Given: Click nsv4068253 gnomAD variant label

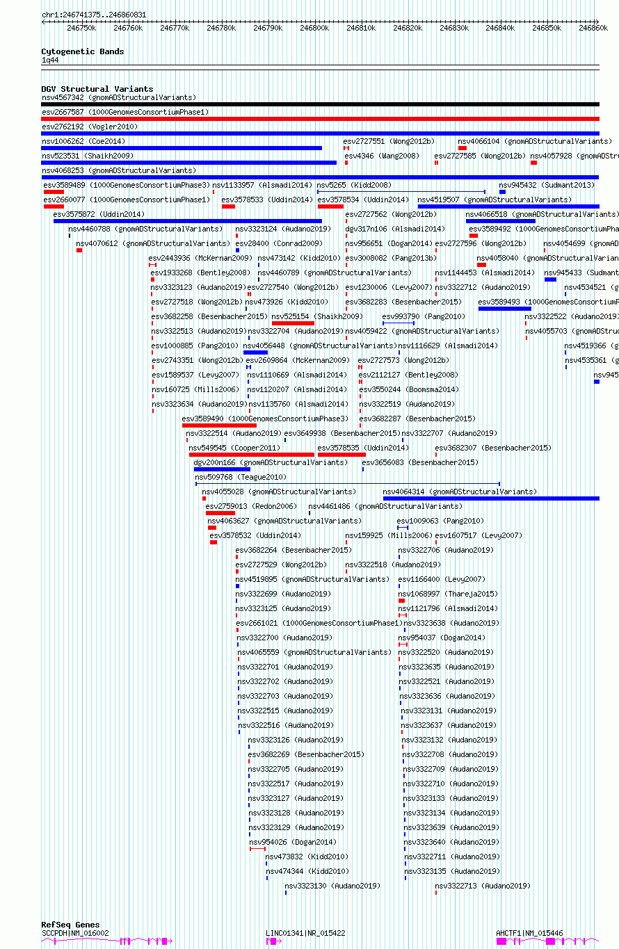Looking at the screenshot, I should (119, 170).
